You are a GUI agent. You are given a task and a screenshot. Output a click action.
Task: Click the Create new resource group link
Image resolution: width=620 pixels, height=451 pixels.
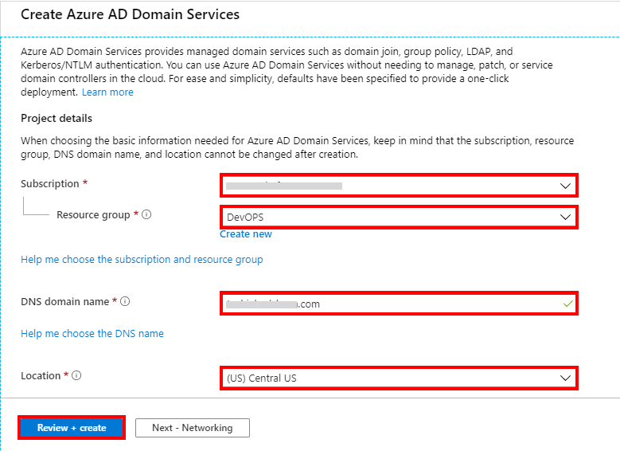(246, 234)
